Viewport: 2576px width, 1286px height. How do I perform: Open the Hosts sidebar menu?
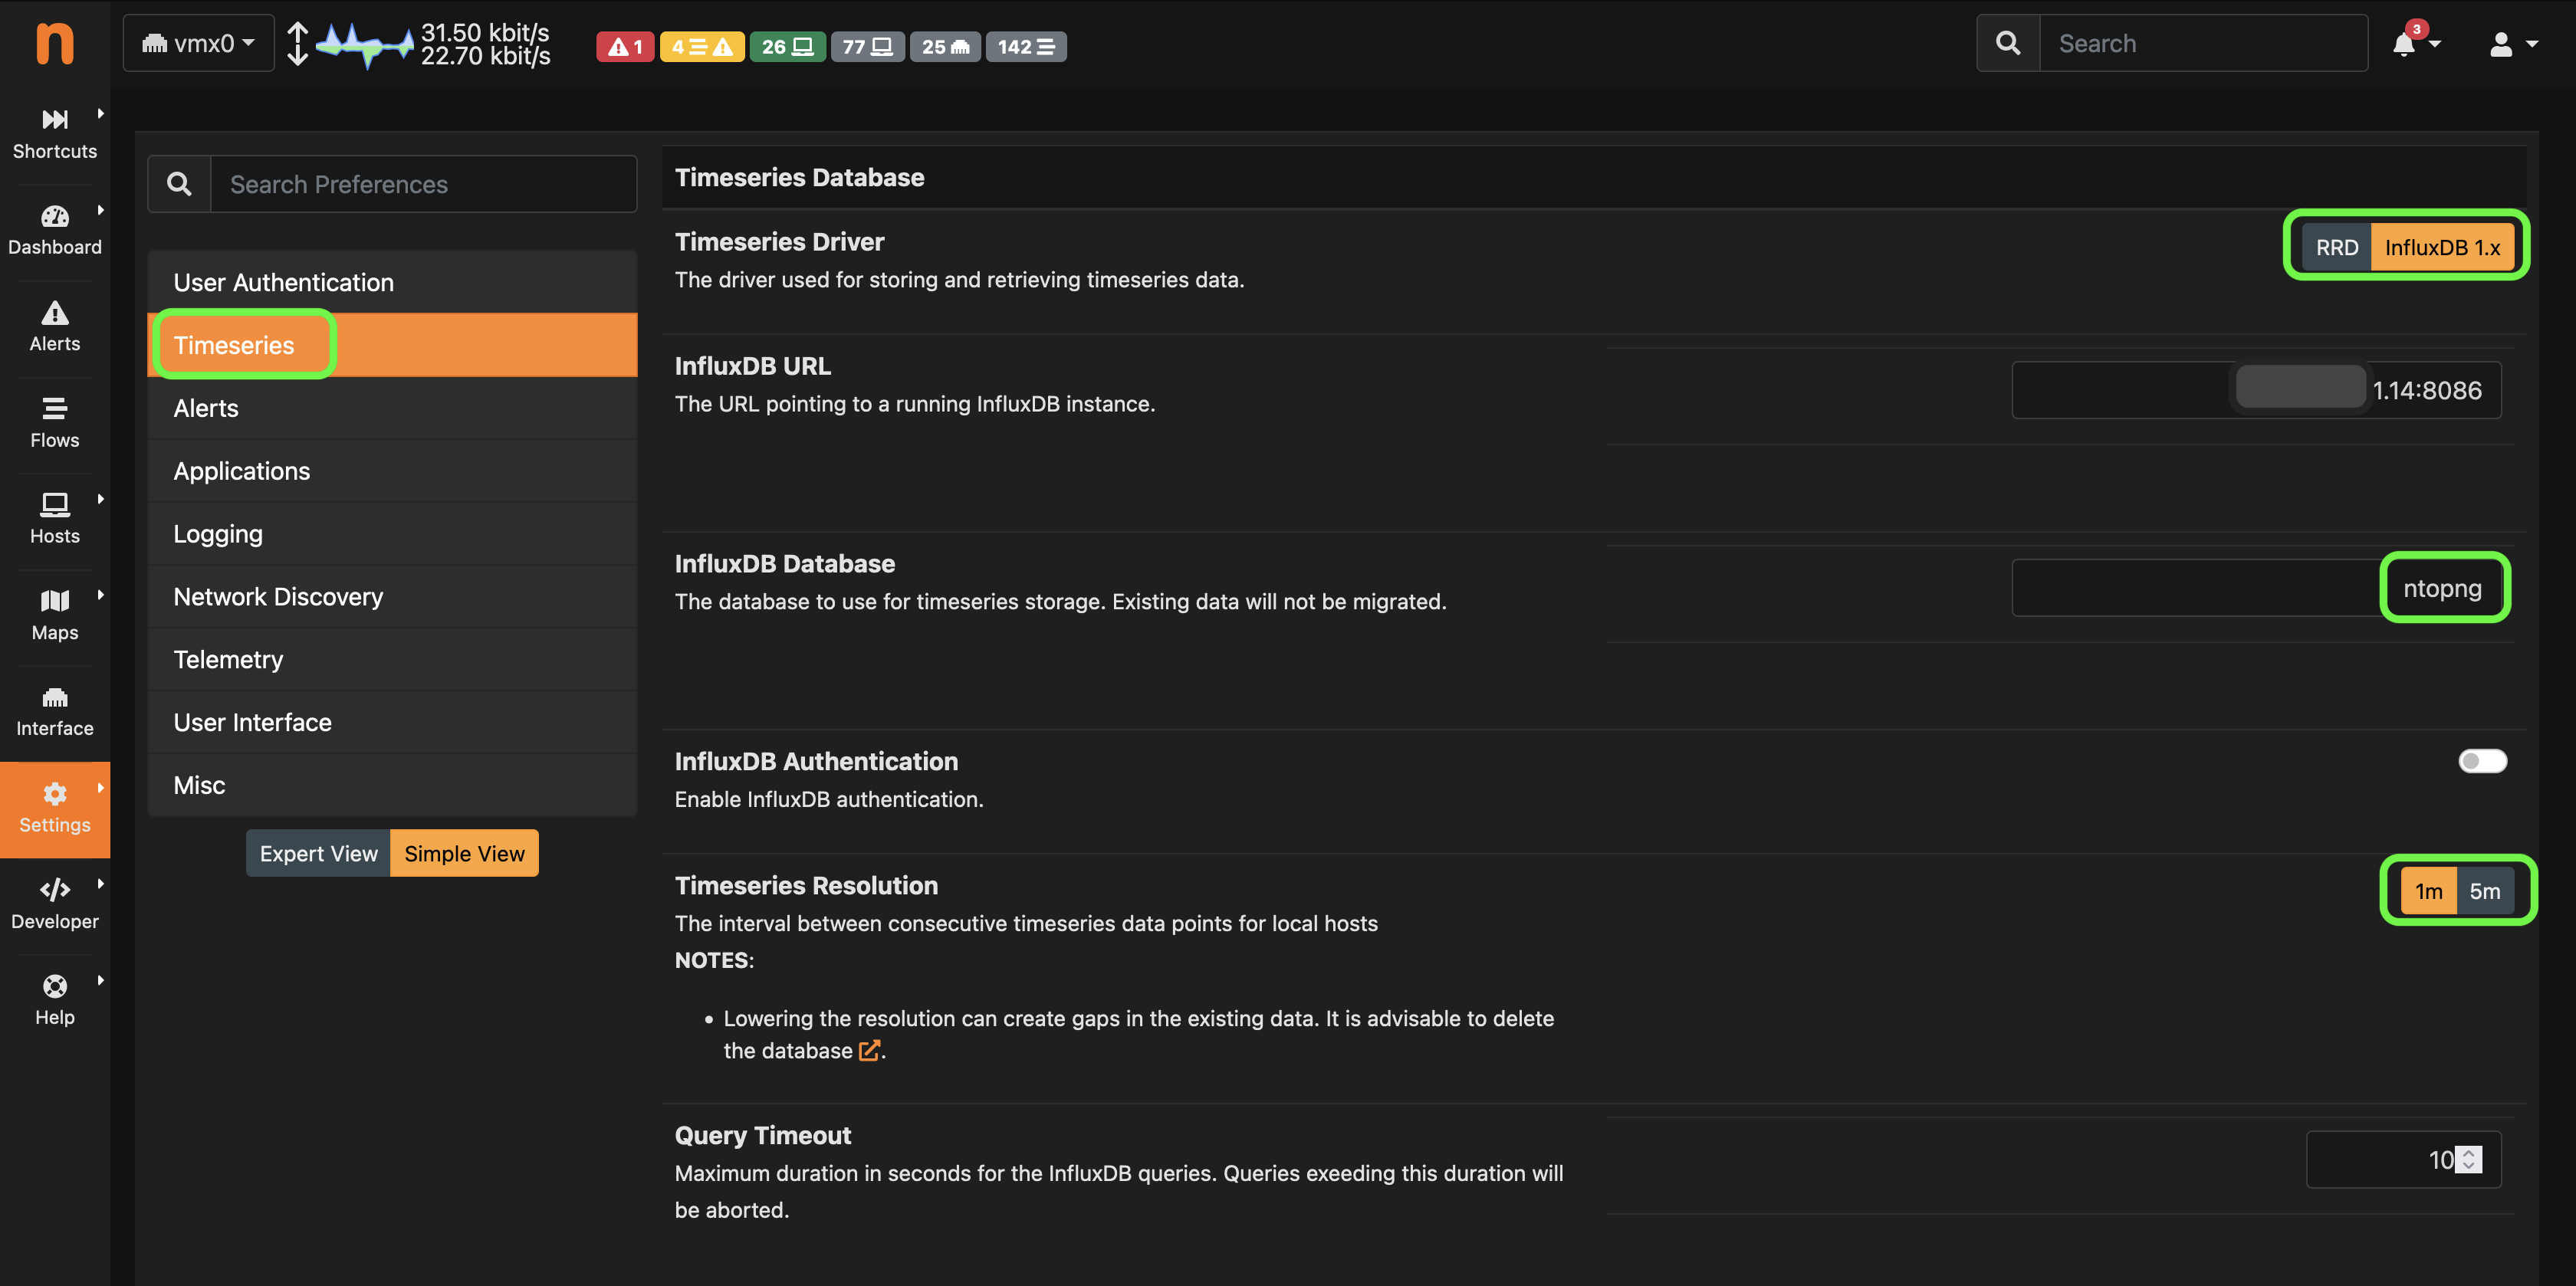55,518
